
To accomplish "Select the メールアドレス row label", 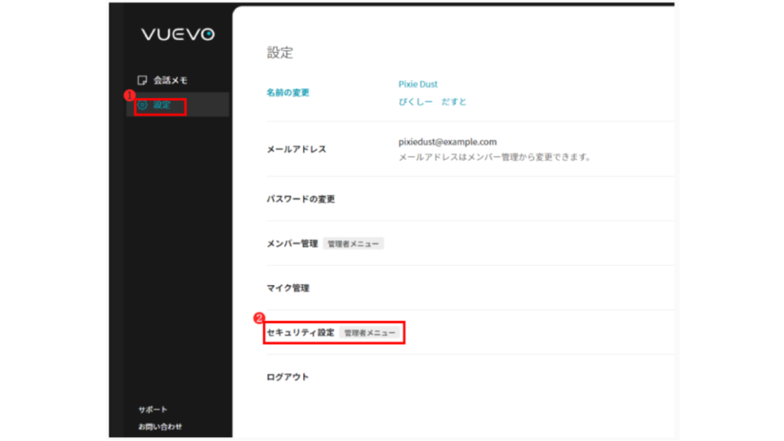I will coord(296,149).
